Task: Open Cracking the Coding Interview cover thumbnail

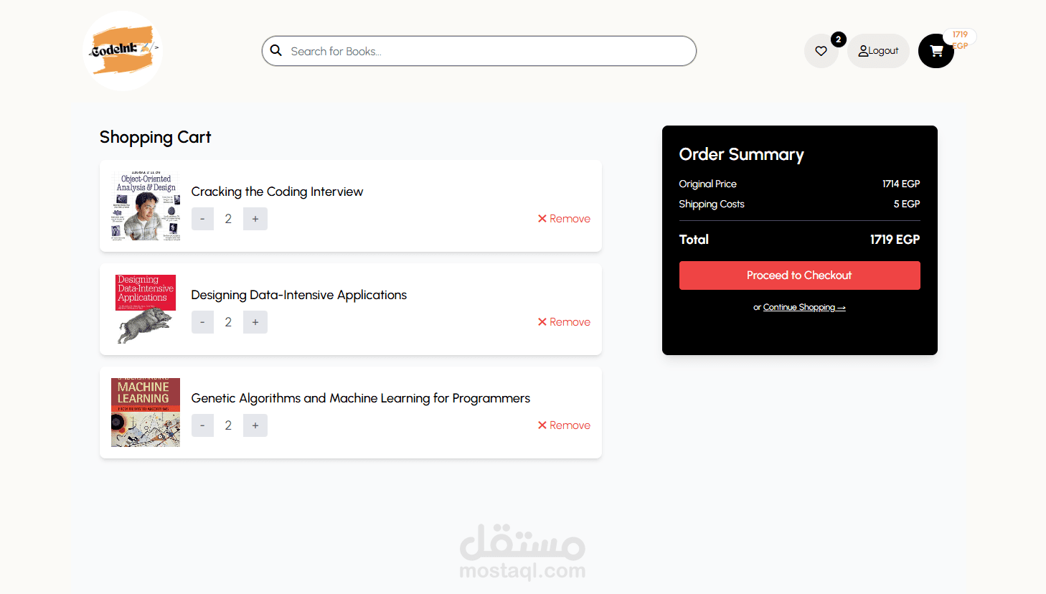Action: [x=146, y=206]
